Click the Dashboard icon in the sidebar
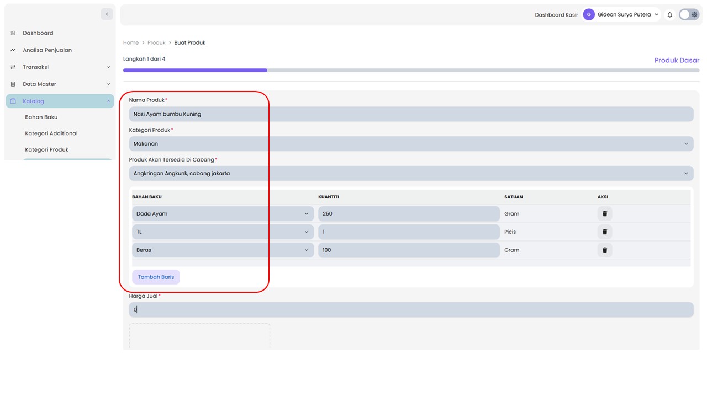The image size is (707, 397). click(13, 33)
